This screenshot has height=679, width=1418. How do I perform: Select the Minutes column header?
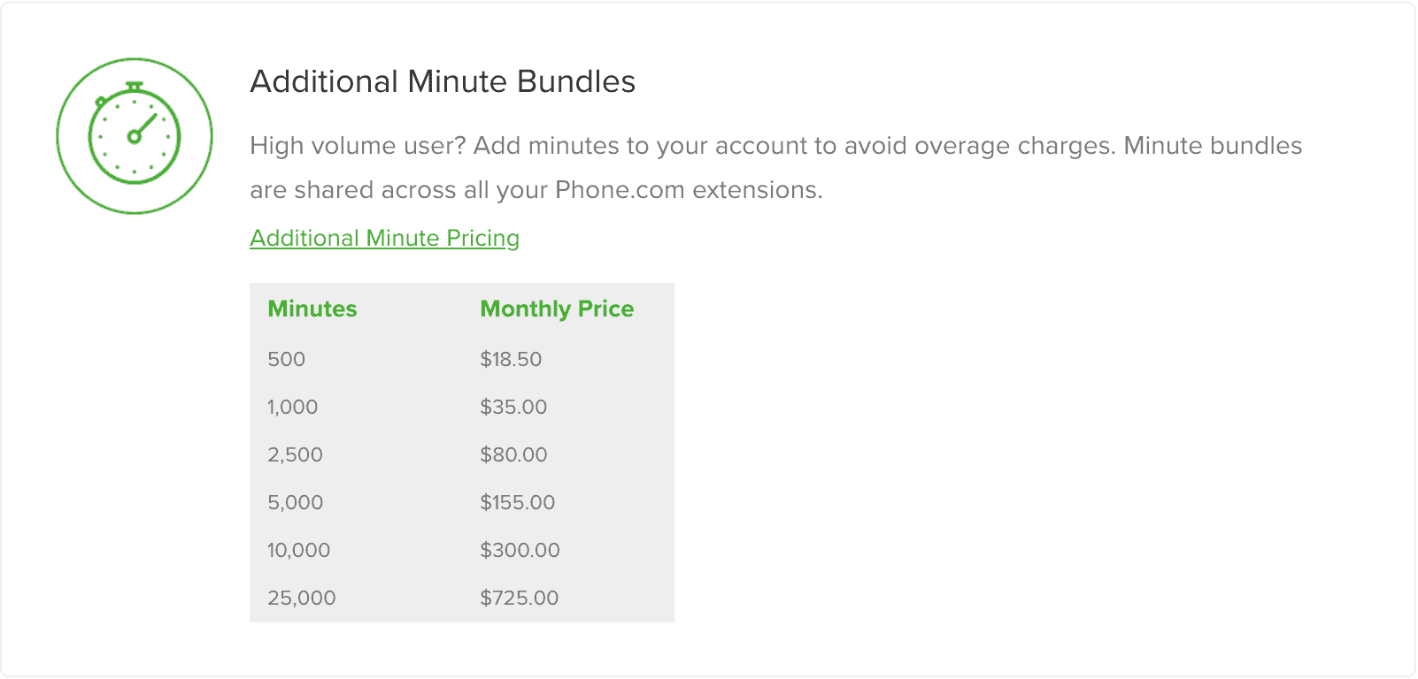pyautogui.click(x=312, y=309)
